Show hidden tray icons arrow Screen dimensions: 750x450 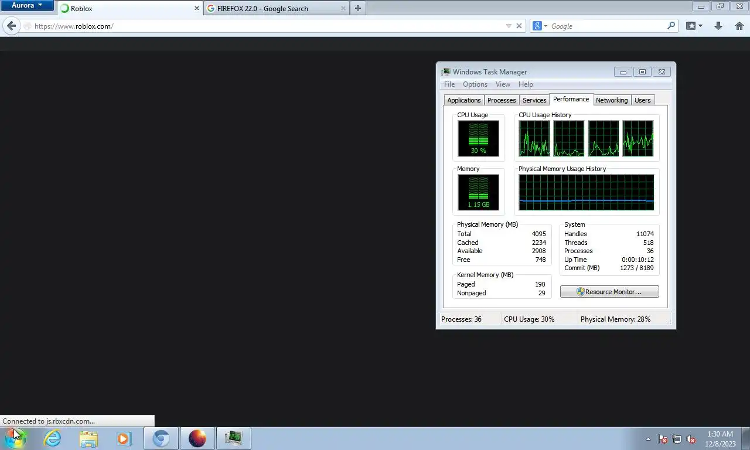(648, 439)
